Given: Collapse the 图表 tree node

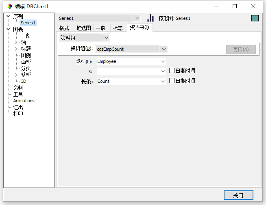Looking at the screenshot, I should 8,29.
